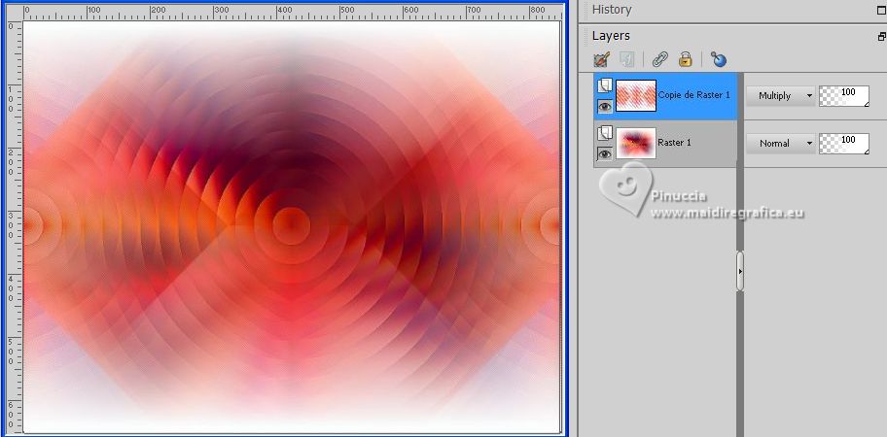Click the dock/float icon of the Layers palette
887x437 pixels.
coord(882,36)
